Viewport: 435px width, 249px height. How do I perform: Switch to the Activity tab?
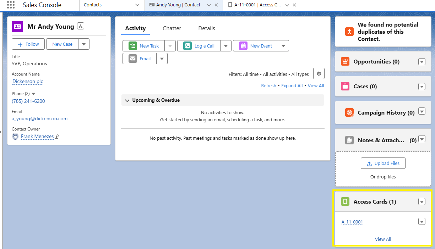pos(135,28)
